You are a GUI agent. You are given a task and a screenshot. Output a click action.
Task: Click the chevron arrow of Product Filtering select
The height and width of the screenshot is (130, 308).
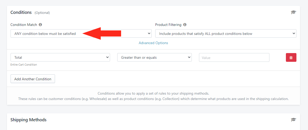[x=294, y=34]
